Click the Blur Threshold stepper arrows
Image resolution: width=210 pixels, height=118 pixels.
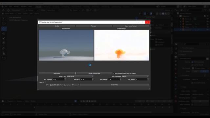click(x=65, y=79)
